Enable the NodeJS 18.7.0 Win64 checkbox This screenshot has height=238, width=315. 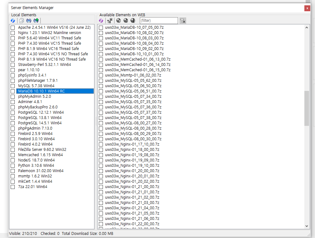tap(13, 160)
